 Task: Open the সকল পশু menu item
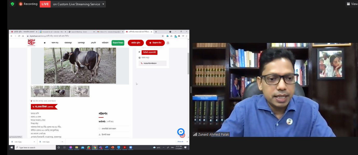pos(55,43)
